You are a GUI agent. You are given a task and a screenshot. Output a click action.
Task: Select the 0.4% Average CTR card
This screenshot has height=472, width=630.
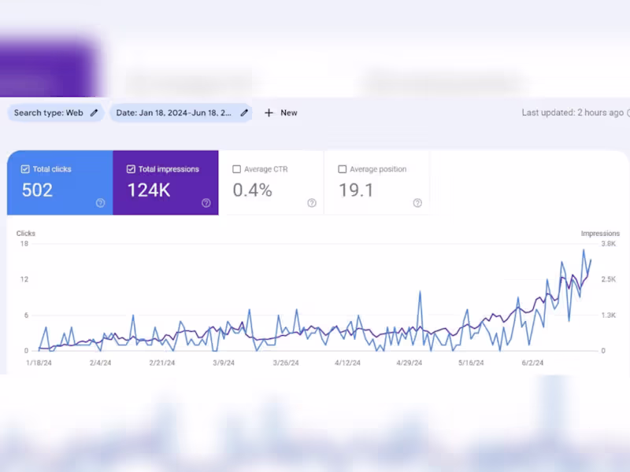pyautogui.click(x=271, y=183)
